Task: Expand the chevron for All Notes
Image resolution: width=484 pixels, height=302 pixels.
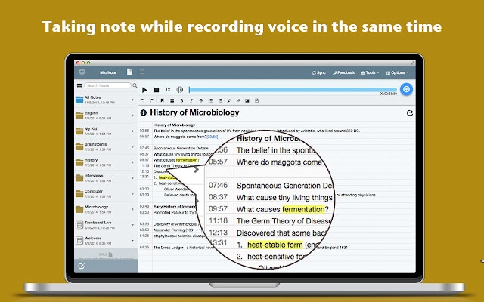Action: point(132,100)
